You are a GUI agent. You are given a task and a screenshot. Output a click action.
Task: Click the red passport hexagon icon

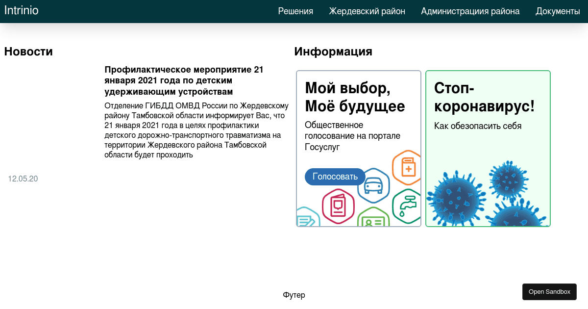click(338, 206)
